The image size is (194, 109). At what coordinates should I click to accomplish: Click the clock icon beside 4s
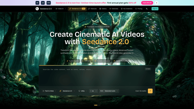(91, 91)
